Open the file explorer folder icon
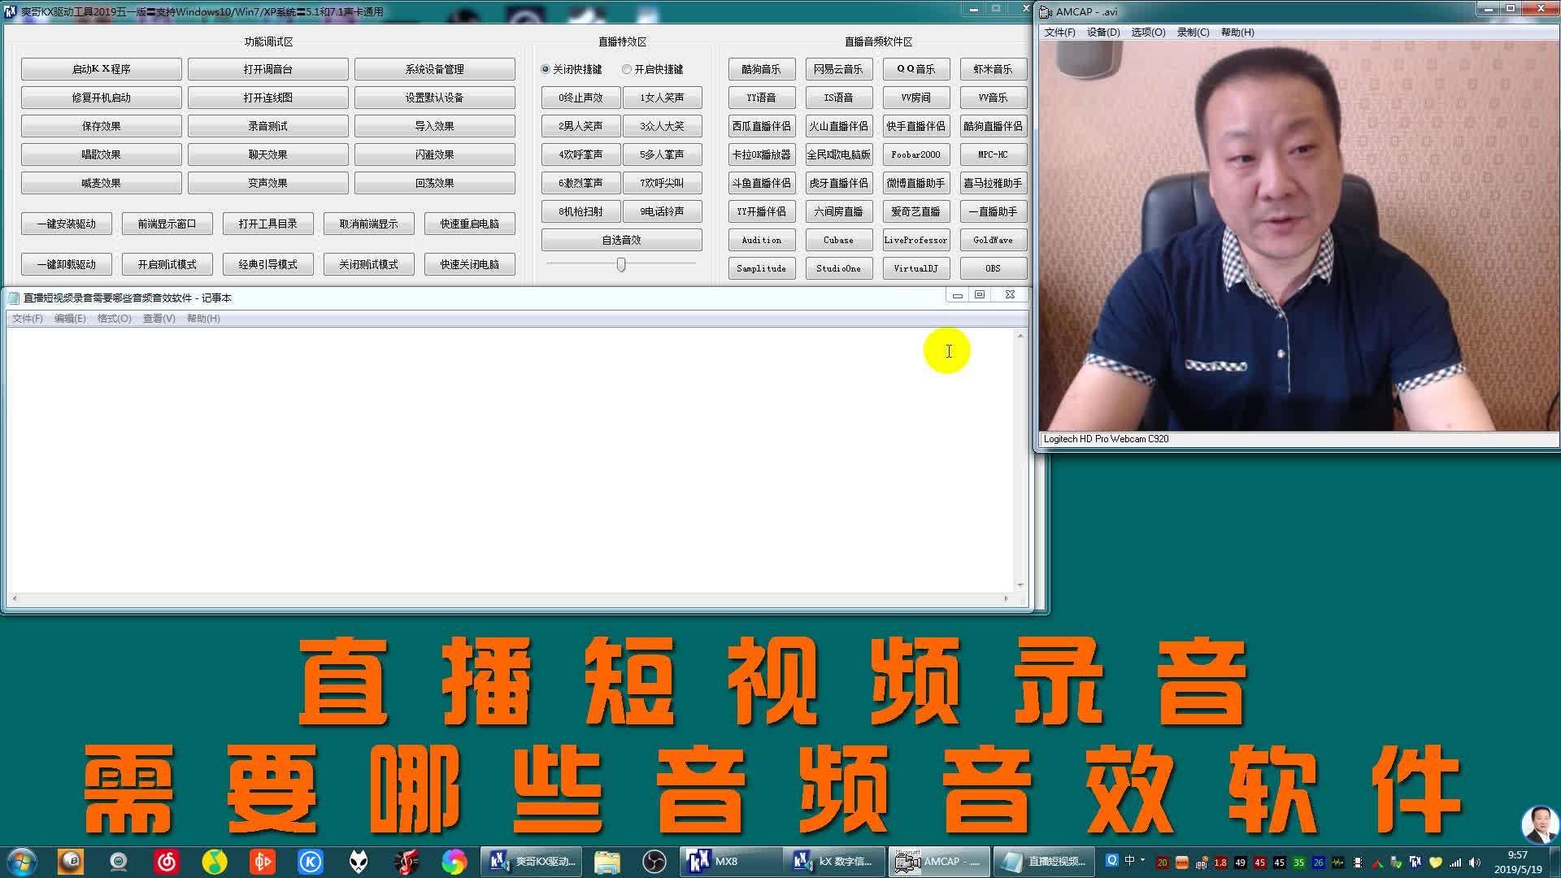This screenshot has height=878, width=1561. coord(607,862)
